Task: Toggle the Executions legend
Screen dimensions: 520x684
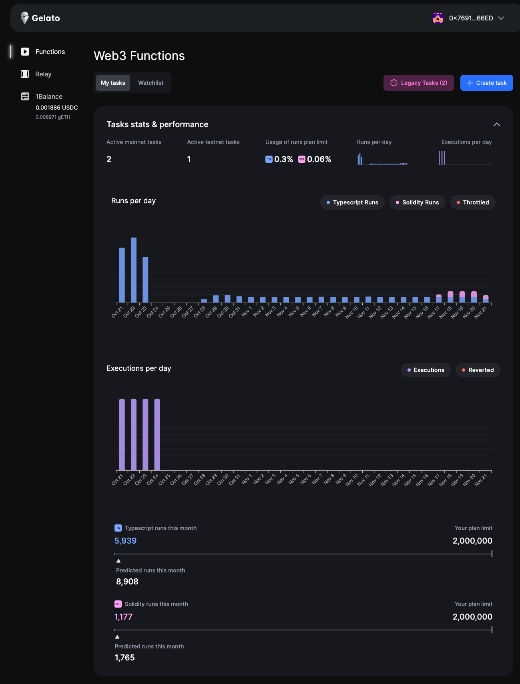Action: point(426,370)
